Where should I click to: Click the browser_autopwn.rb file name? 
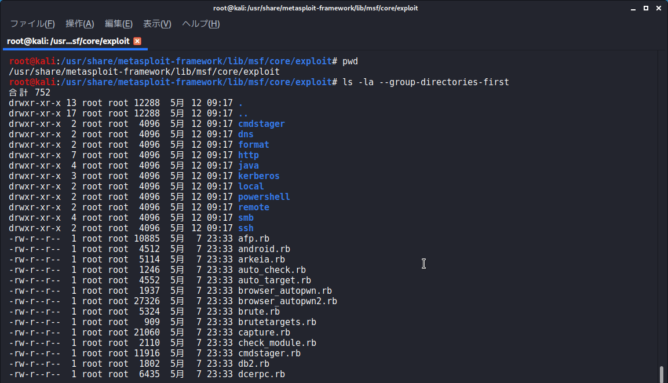[285, 291]
